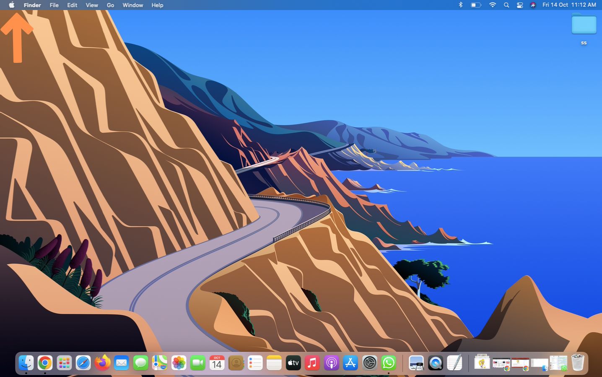This screenshot has height=377, width=602.
Task: Open the Window menu
Action: (133, 5)
